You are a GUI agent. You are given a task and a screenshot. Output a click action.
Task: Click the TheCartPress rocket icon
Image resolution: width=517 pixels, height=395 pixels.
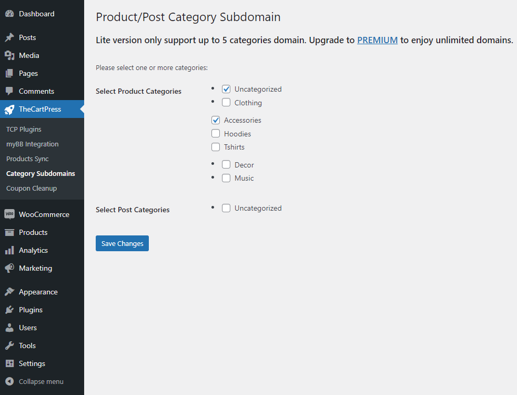pyautogui.click(x=9, y=110)
